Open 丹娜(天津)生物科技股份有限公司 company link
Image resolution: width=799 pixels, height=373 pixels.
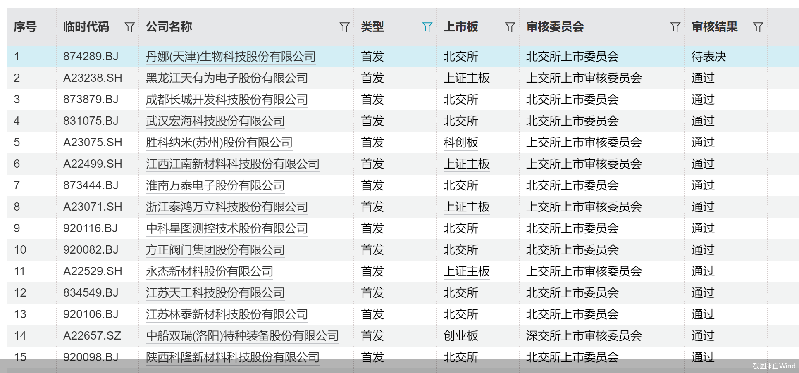tap(231, 57)
